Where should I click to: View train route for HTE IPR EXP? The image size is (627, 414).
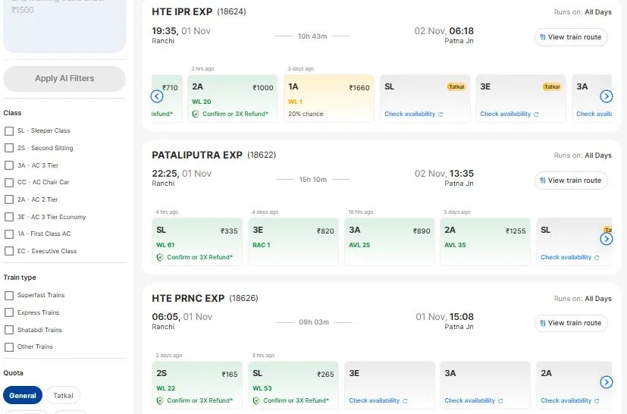click(571, 37)
